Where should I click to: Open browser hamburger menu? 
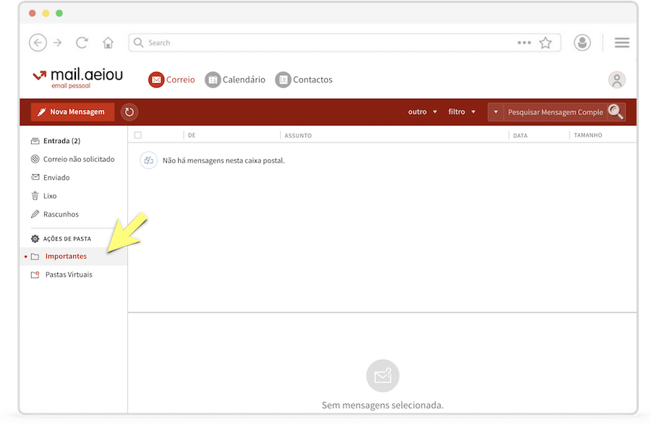[x=621, y=43]
